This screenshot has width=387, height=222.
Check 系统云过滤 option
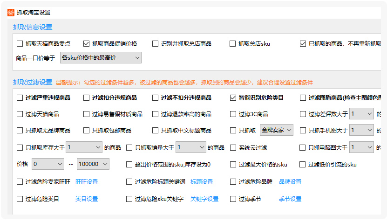point(233,147)
